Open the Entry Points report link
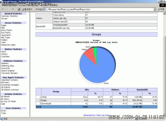The height and width of the screenshot is (121, 166). click(x=7, y=30)
